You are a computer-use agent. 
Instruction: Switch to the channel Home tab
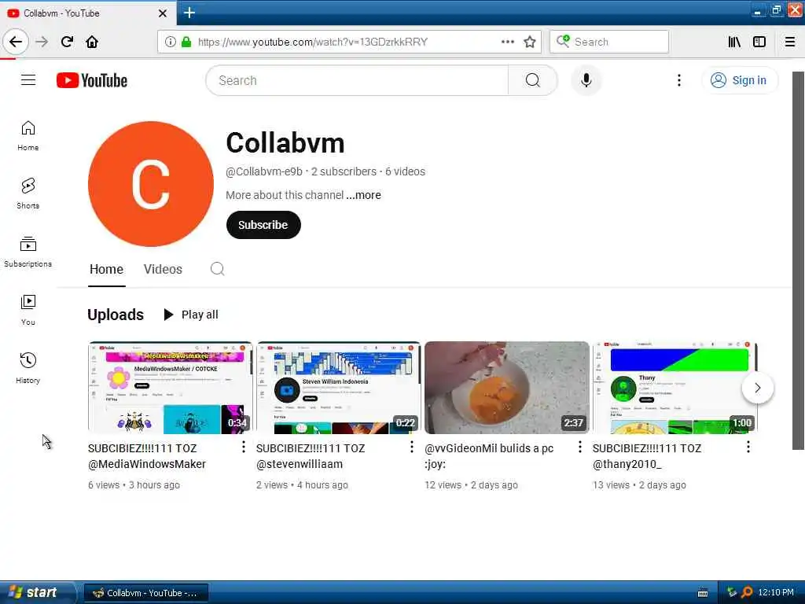[106, 269]
